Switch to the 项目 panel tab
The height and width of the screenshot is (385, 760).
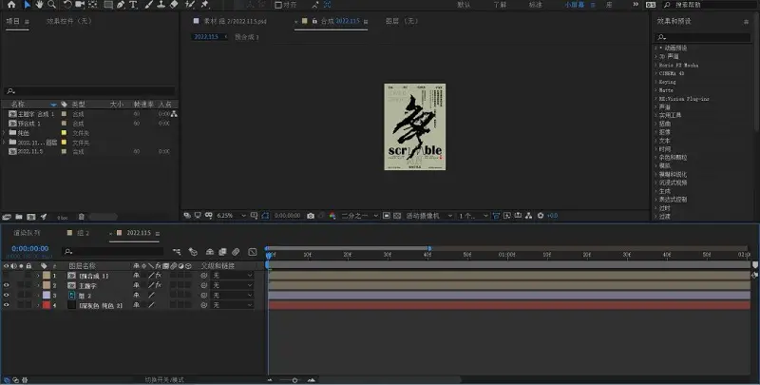click(13, 21)
